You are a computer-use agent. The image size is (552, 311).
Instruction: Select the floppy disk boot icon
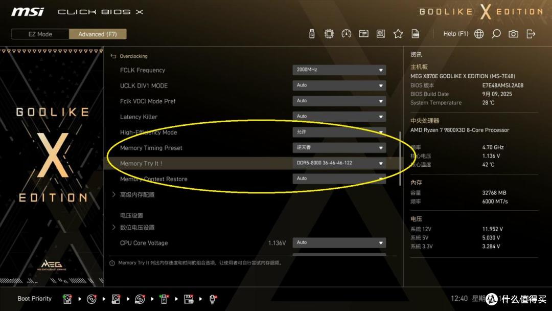click(x=188, y=299)
